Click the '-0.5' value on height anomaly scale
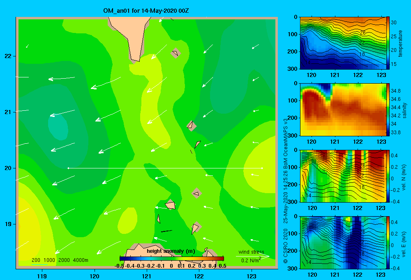411x280 pixels. [x=120, y=266]
